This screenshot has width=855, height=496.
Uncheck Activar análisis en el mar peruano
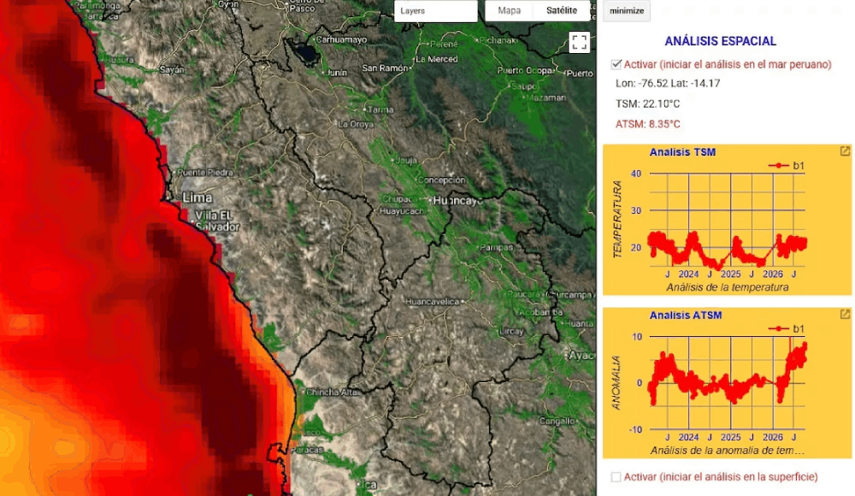click(x=616, y=64)
